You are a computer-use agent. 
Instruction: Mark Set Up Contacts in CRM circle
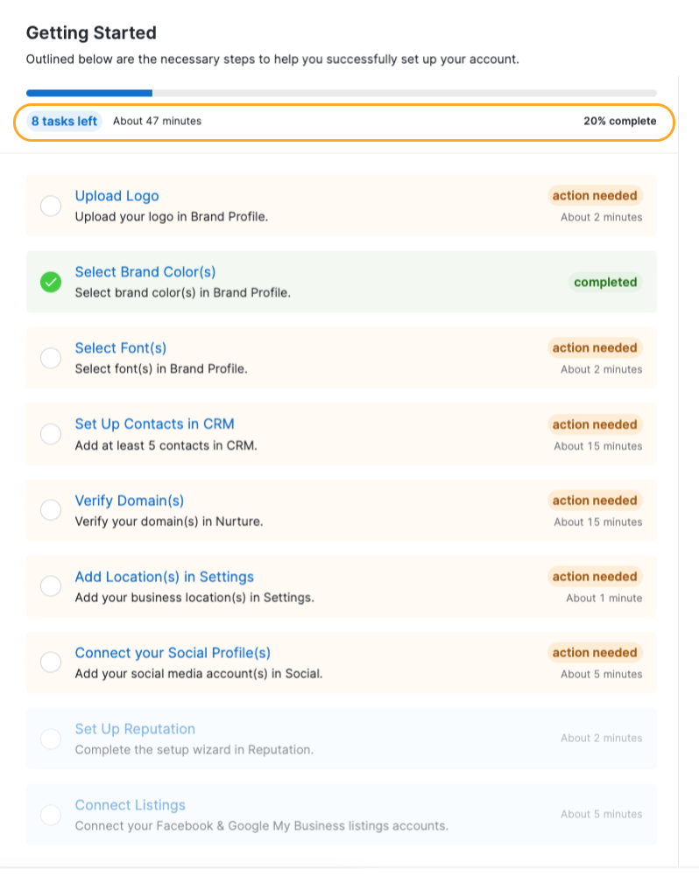[x=51, y=434]
